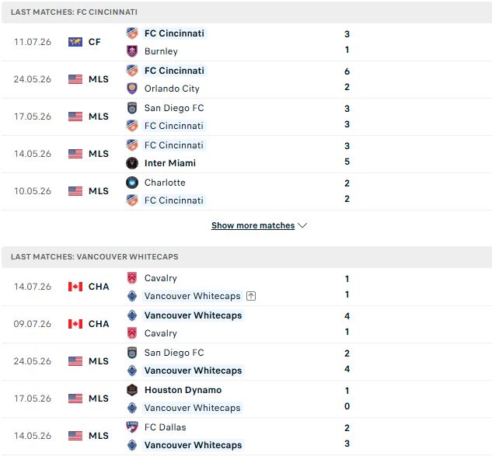
Task: Open the Inter Miami team link
Action: [170, 163]
